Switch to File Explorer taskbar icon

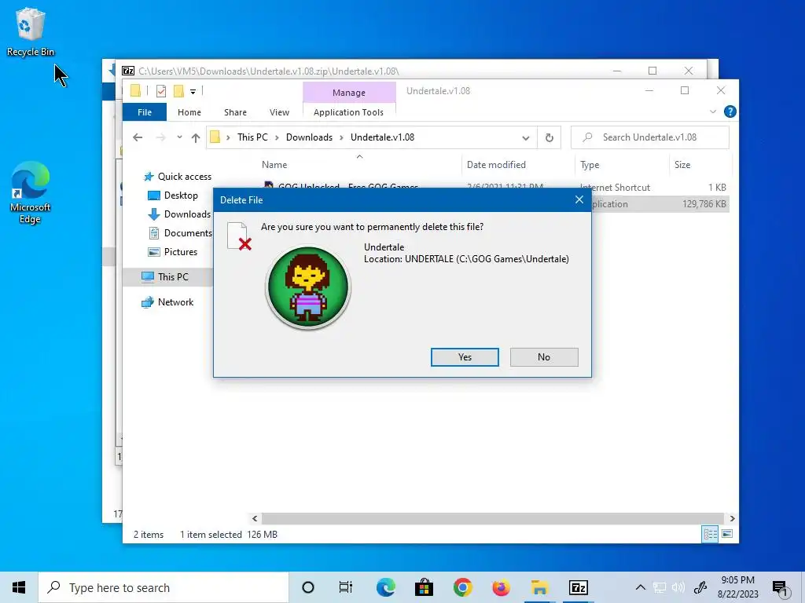(539, 587)
